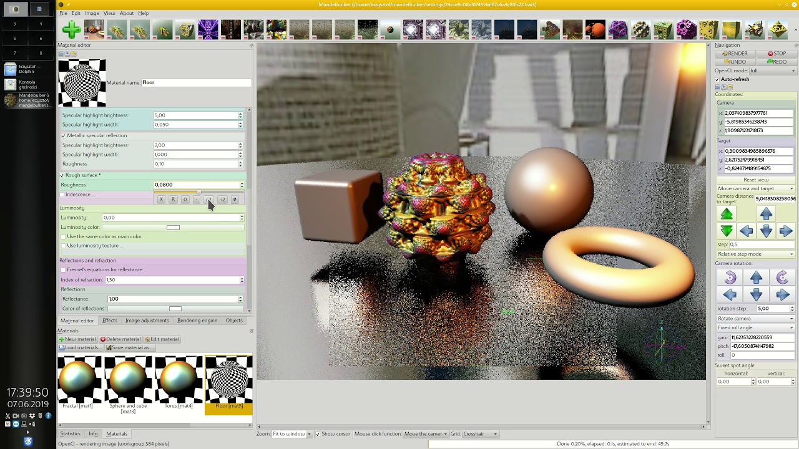
Task: Open the Image menu
Action: (92, 13)
